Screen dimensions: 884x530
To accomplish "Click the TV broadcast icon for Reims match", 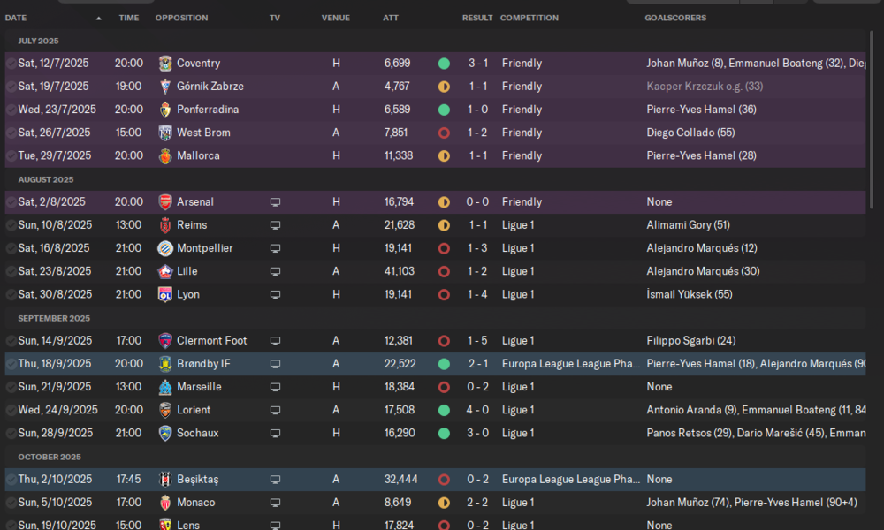I will 275,225.
